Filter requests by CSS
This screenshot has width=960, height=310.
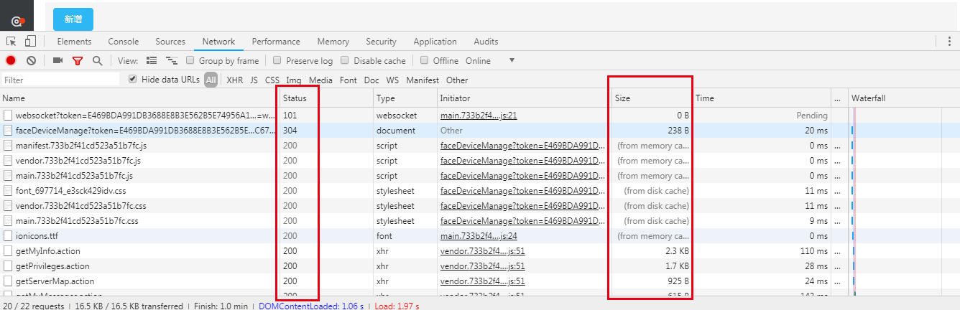tap(272, 80)
